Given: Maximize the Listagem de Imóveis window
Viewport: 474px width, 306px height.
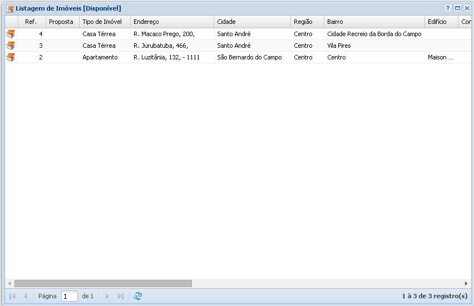Looking at the screenshot, I should 457,8.
